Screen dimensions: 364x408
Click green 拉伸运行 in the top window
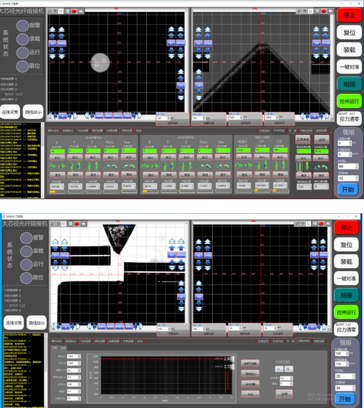(349, 101)
